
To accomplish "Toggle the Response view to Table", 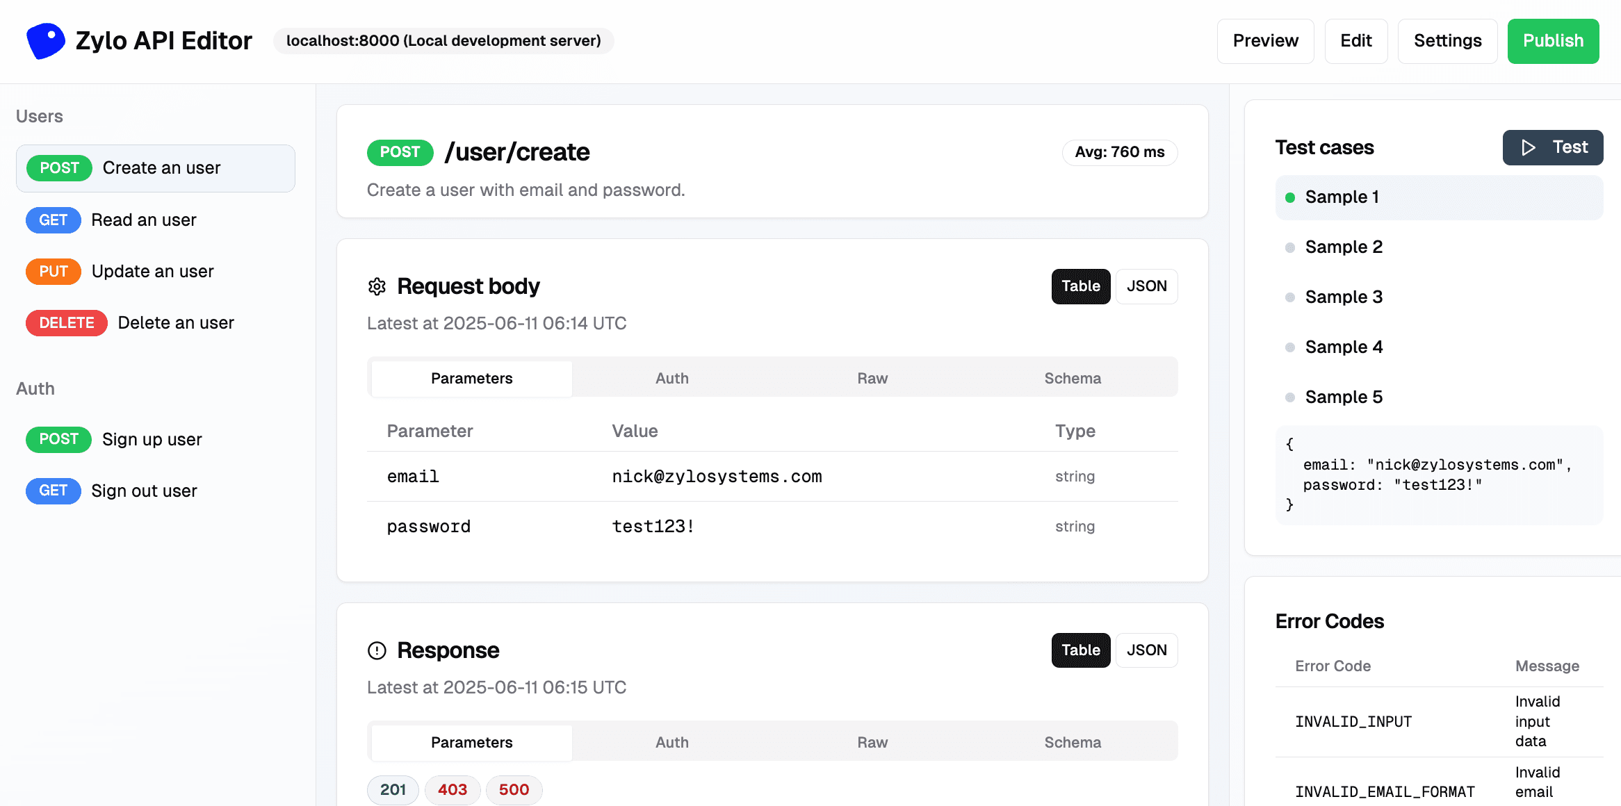I will point(1080,650).
